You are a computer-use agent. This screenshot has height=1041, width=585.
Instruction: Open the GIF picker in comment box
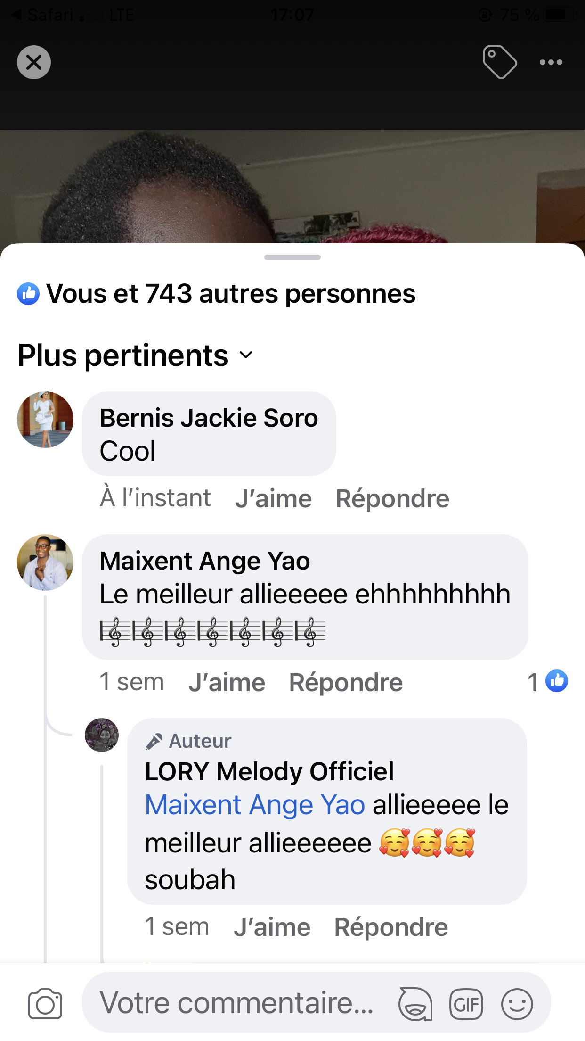[x=466, y=1004]
